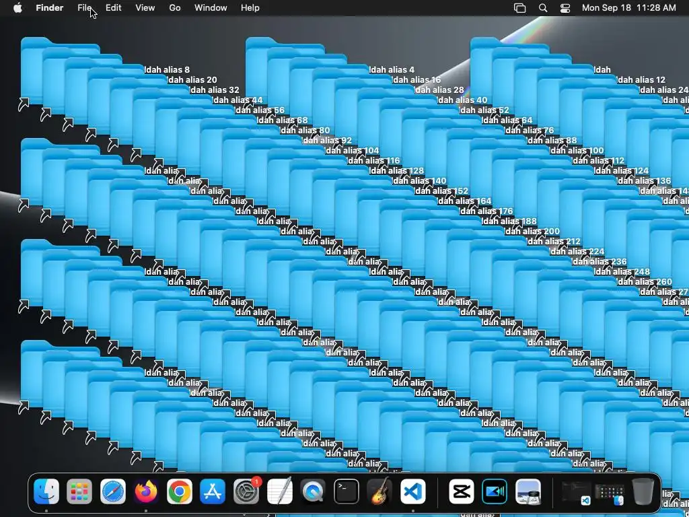Select folder label "ldah alias 28"

[439, 90]
